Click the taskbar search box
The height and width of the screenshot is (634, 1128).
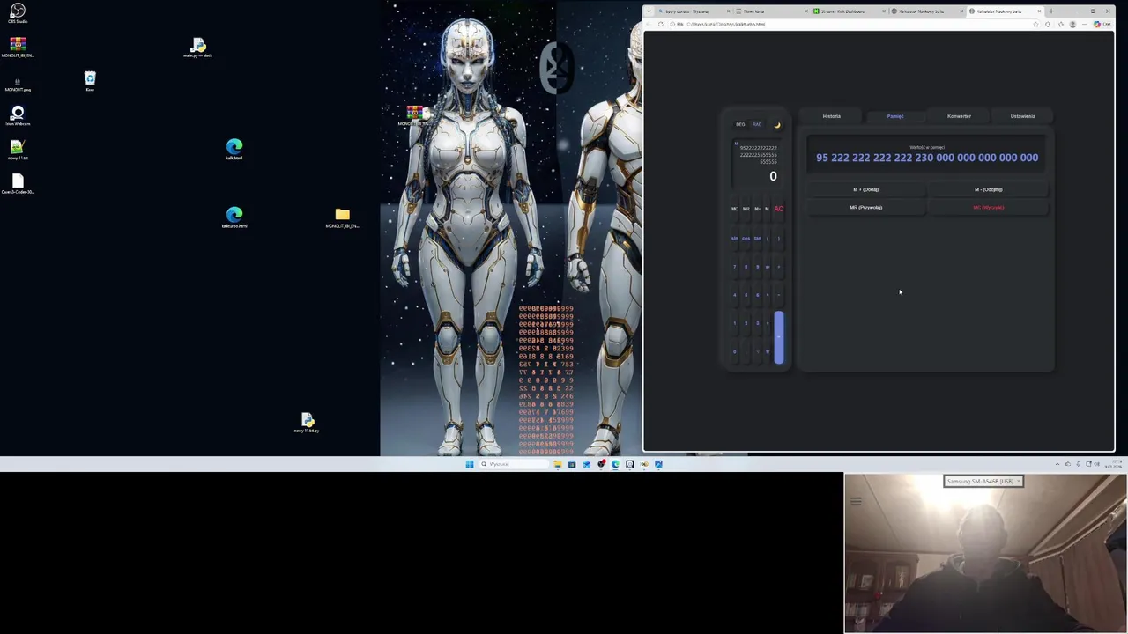[513, 464]
